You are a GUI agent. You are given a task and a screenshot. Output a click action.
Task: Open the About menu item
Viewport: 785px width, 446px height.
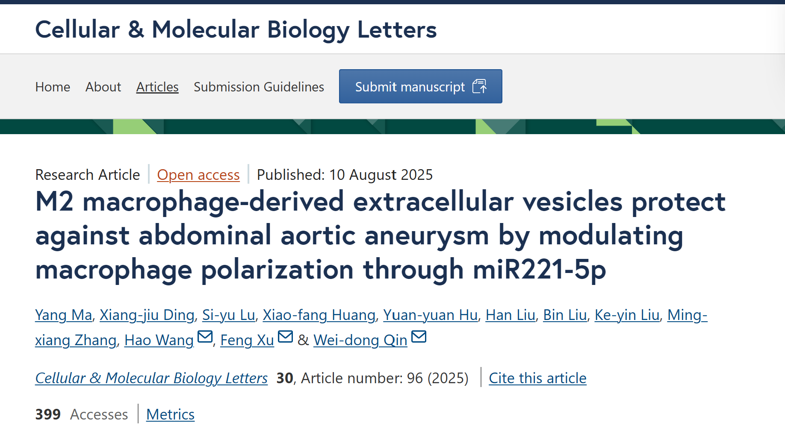[x=103, y=87]
